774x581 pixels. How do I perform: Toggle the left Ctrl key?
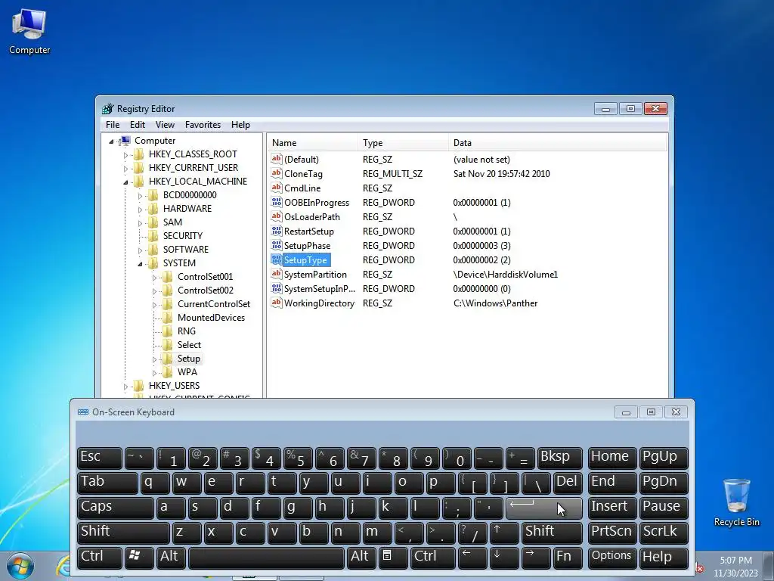pyautogui.click(x=100, y=557)
